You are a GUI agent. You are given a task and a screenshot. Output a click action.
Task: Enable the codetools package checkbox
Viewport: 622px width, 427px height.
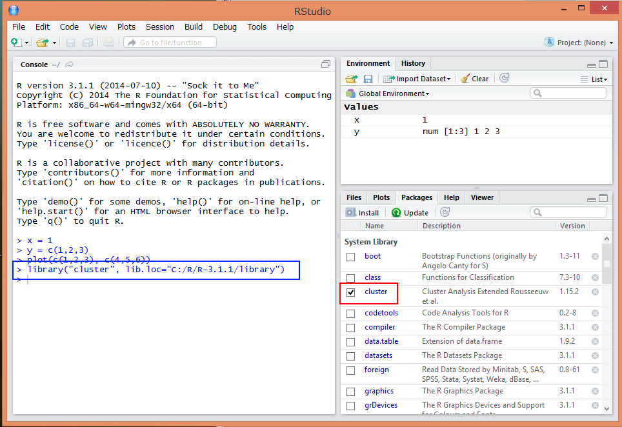click(350, 313)
